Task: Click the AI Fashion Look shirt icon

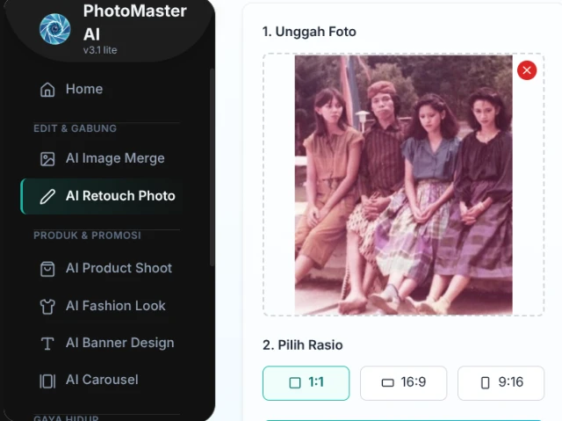Action: [47, 307]
